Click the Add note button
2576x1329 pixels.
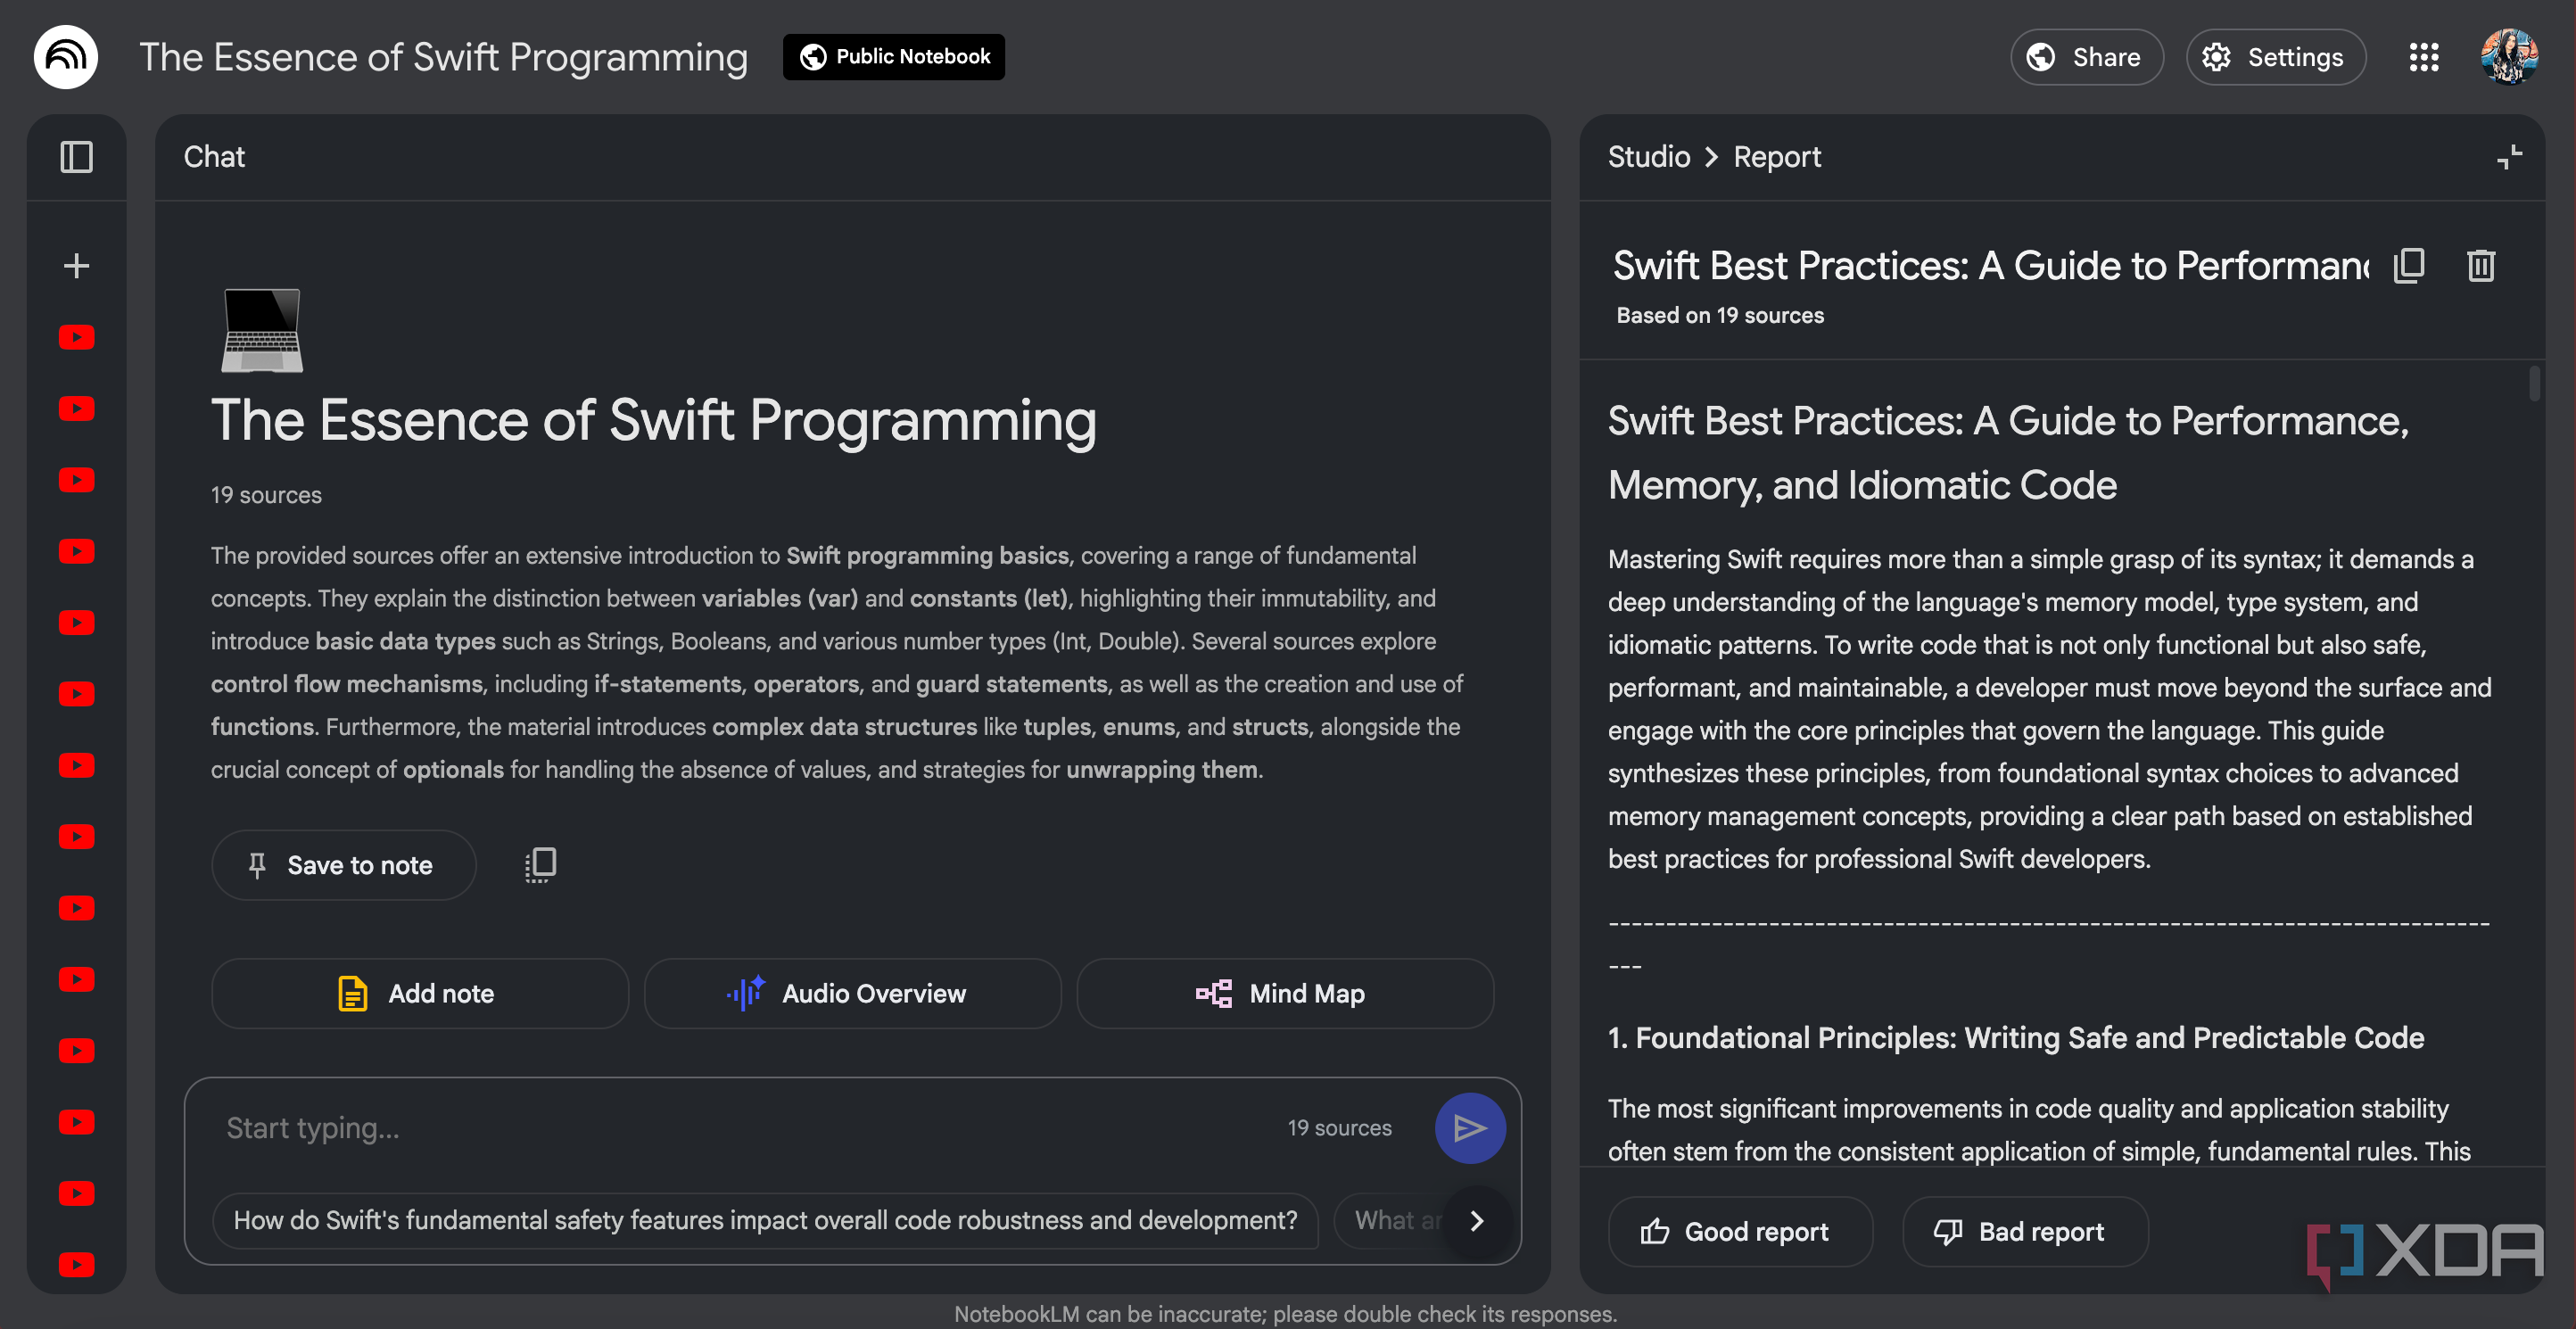[x=420, y=994]
